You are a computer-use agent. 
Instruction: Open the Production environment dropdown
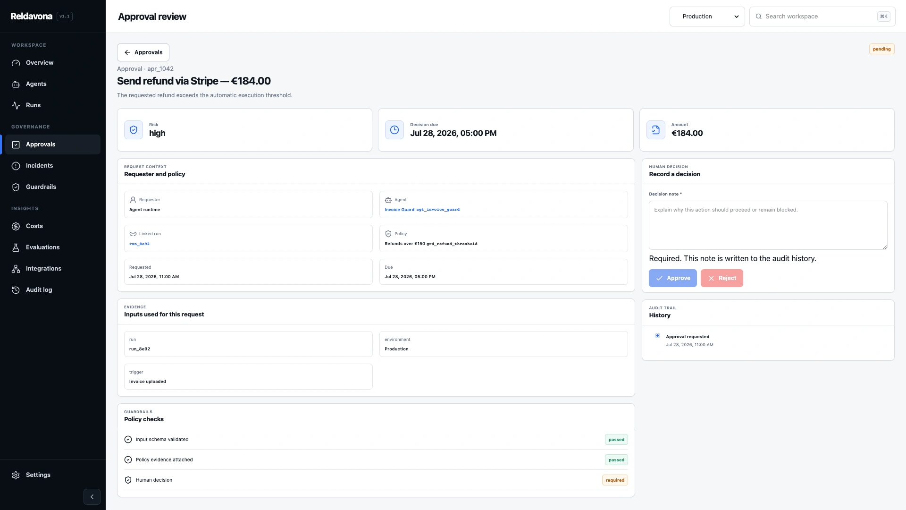(x=707, y=17)
